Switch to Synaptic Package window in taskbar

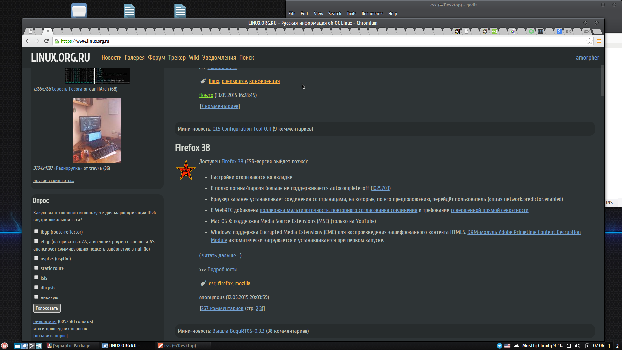pyautogui.click(x=70, y=346)
